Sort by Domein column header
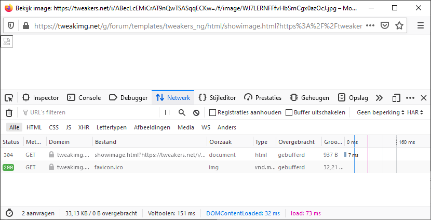Image resolution: width=431 pixels, height=220 pixels. tap(70, 142)
